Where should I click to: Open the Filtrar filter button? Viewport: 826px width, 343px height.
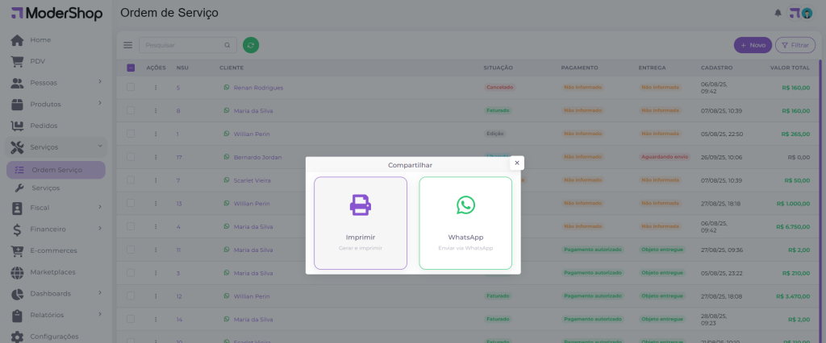coord(795,45)
